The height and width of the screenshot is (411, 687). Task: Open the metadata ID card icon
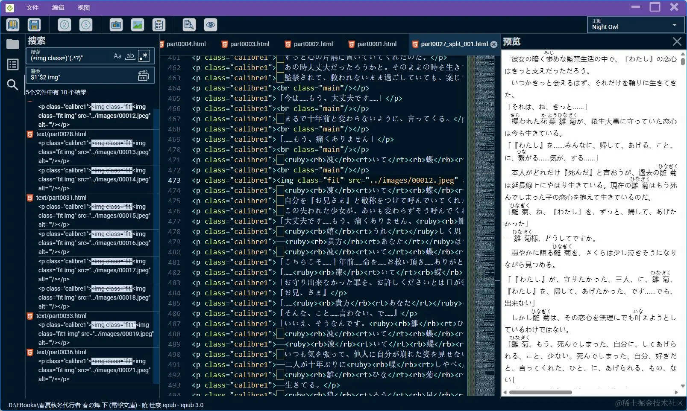tap(116, 25)
